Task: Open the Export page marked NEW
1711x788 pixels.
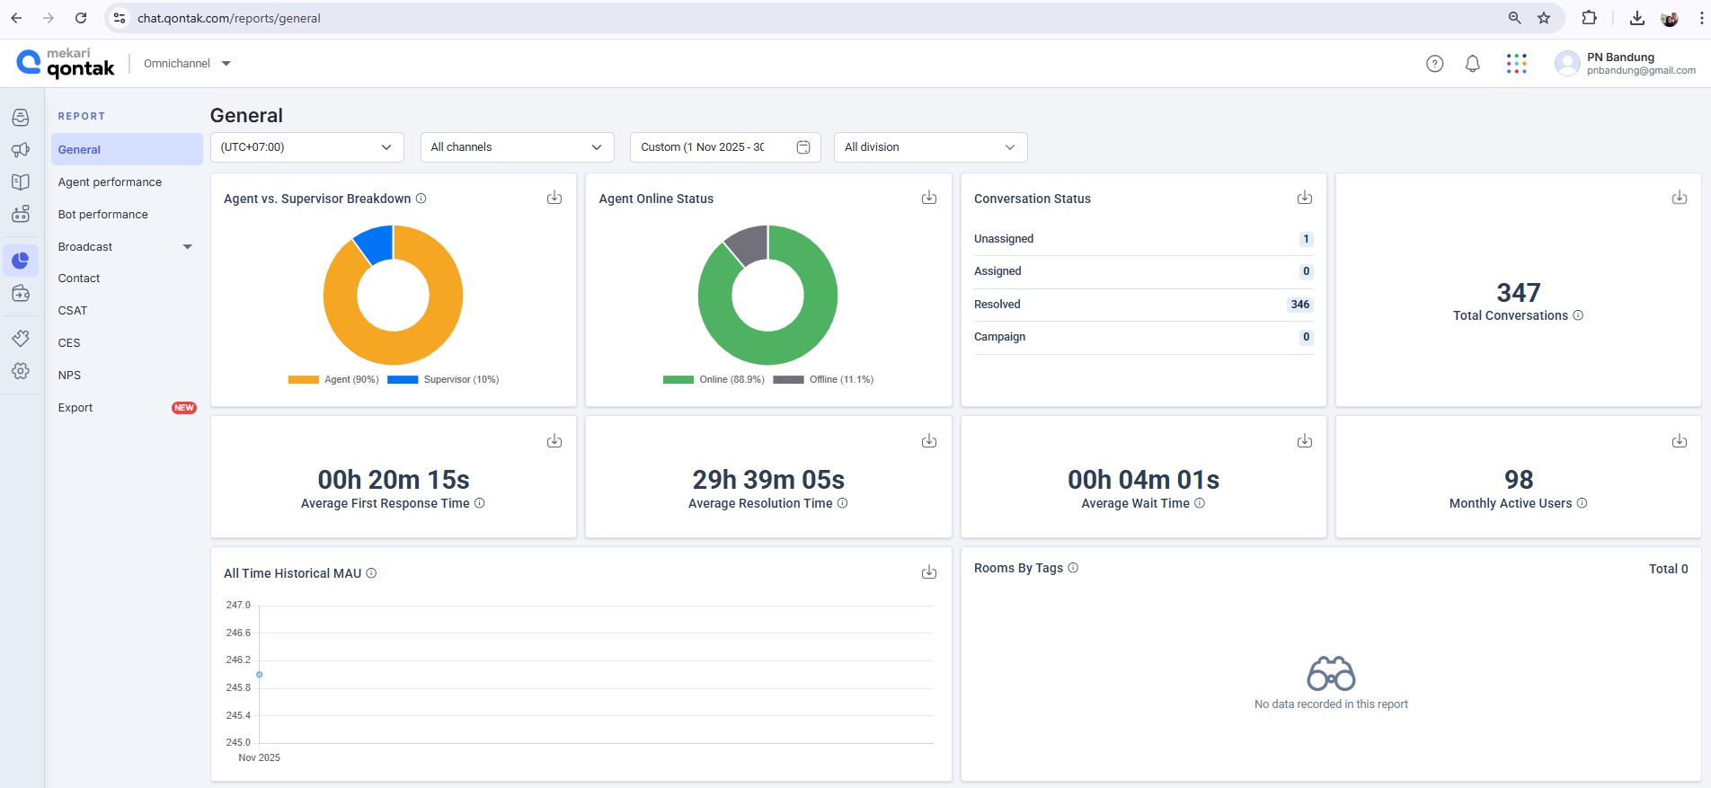Action: [x=75, y=408]
